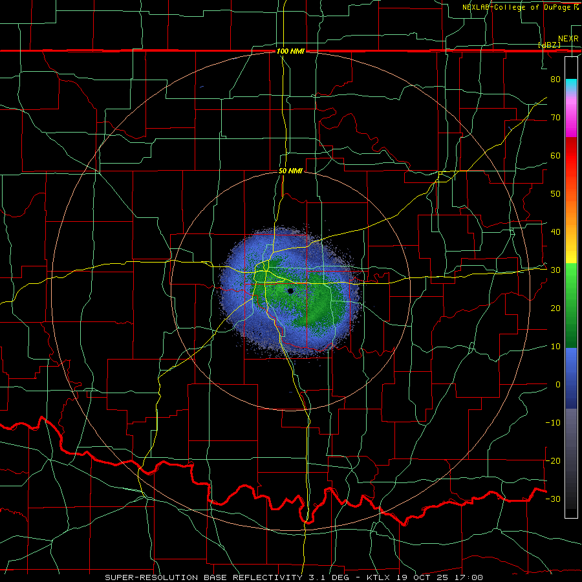Click the black radar site dot
Image resolution: width=582 pixels, height=582 pixels.
click(x=290, y=291)
